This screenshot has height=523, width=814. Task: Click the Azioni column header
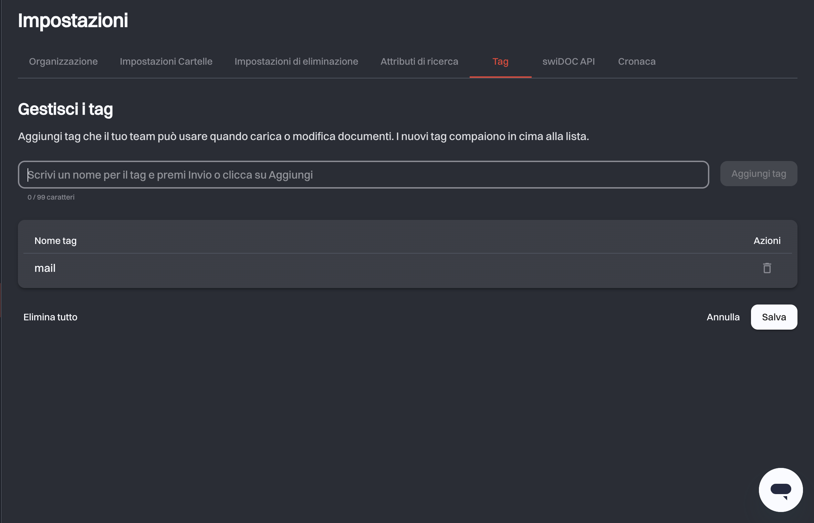click(767, 241)
